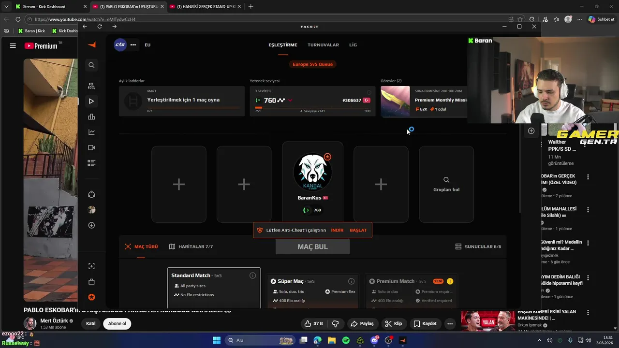Click the party slot right of BaranKus
619x348 pixels.
tap(381, 184)
